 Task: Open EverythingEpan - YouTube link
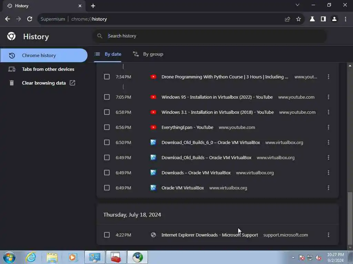(187, 127)
